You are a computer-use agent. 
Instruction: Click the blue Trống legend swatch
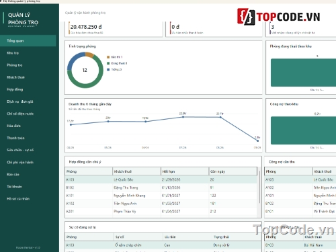pos(108,70)
